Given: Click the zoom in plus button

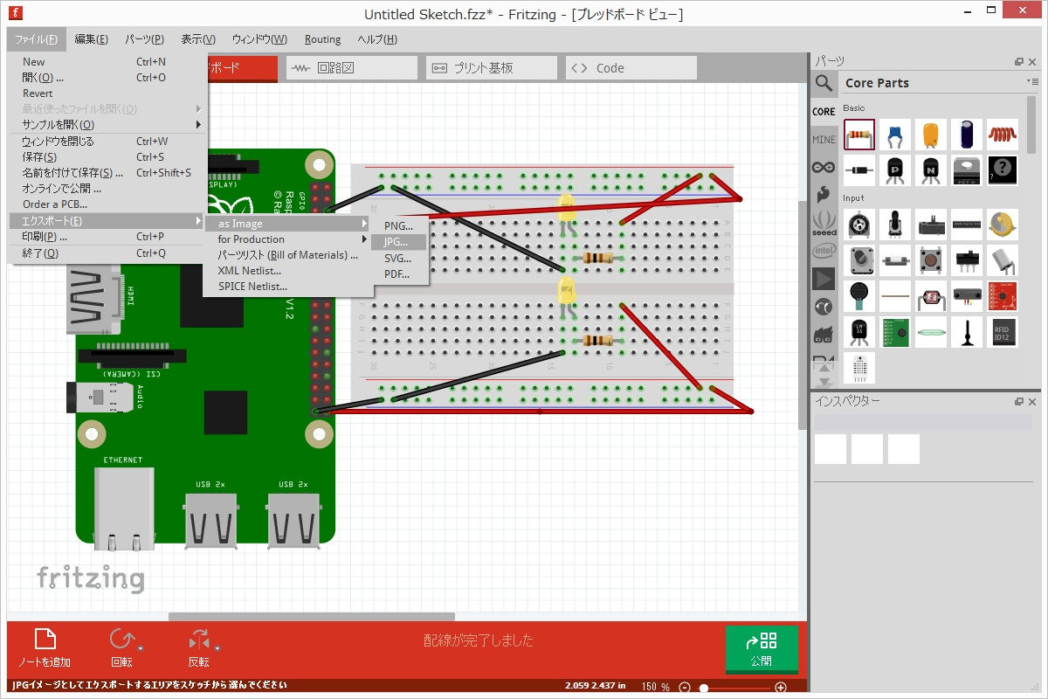Looking at the screenshot, I should (780, 687).
